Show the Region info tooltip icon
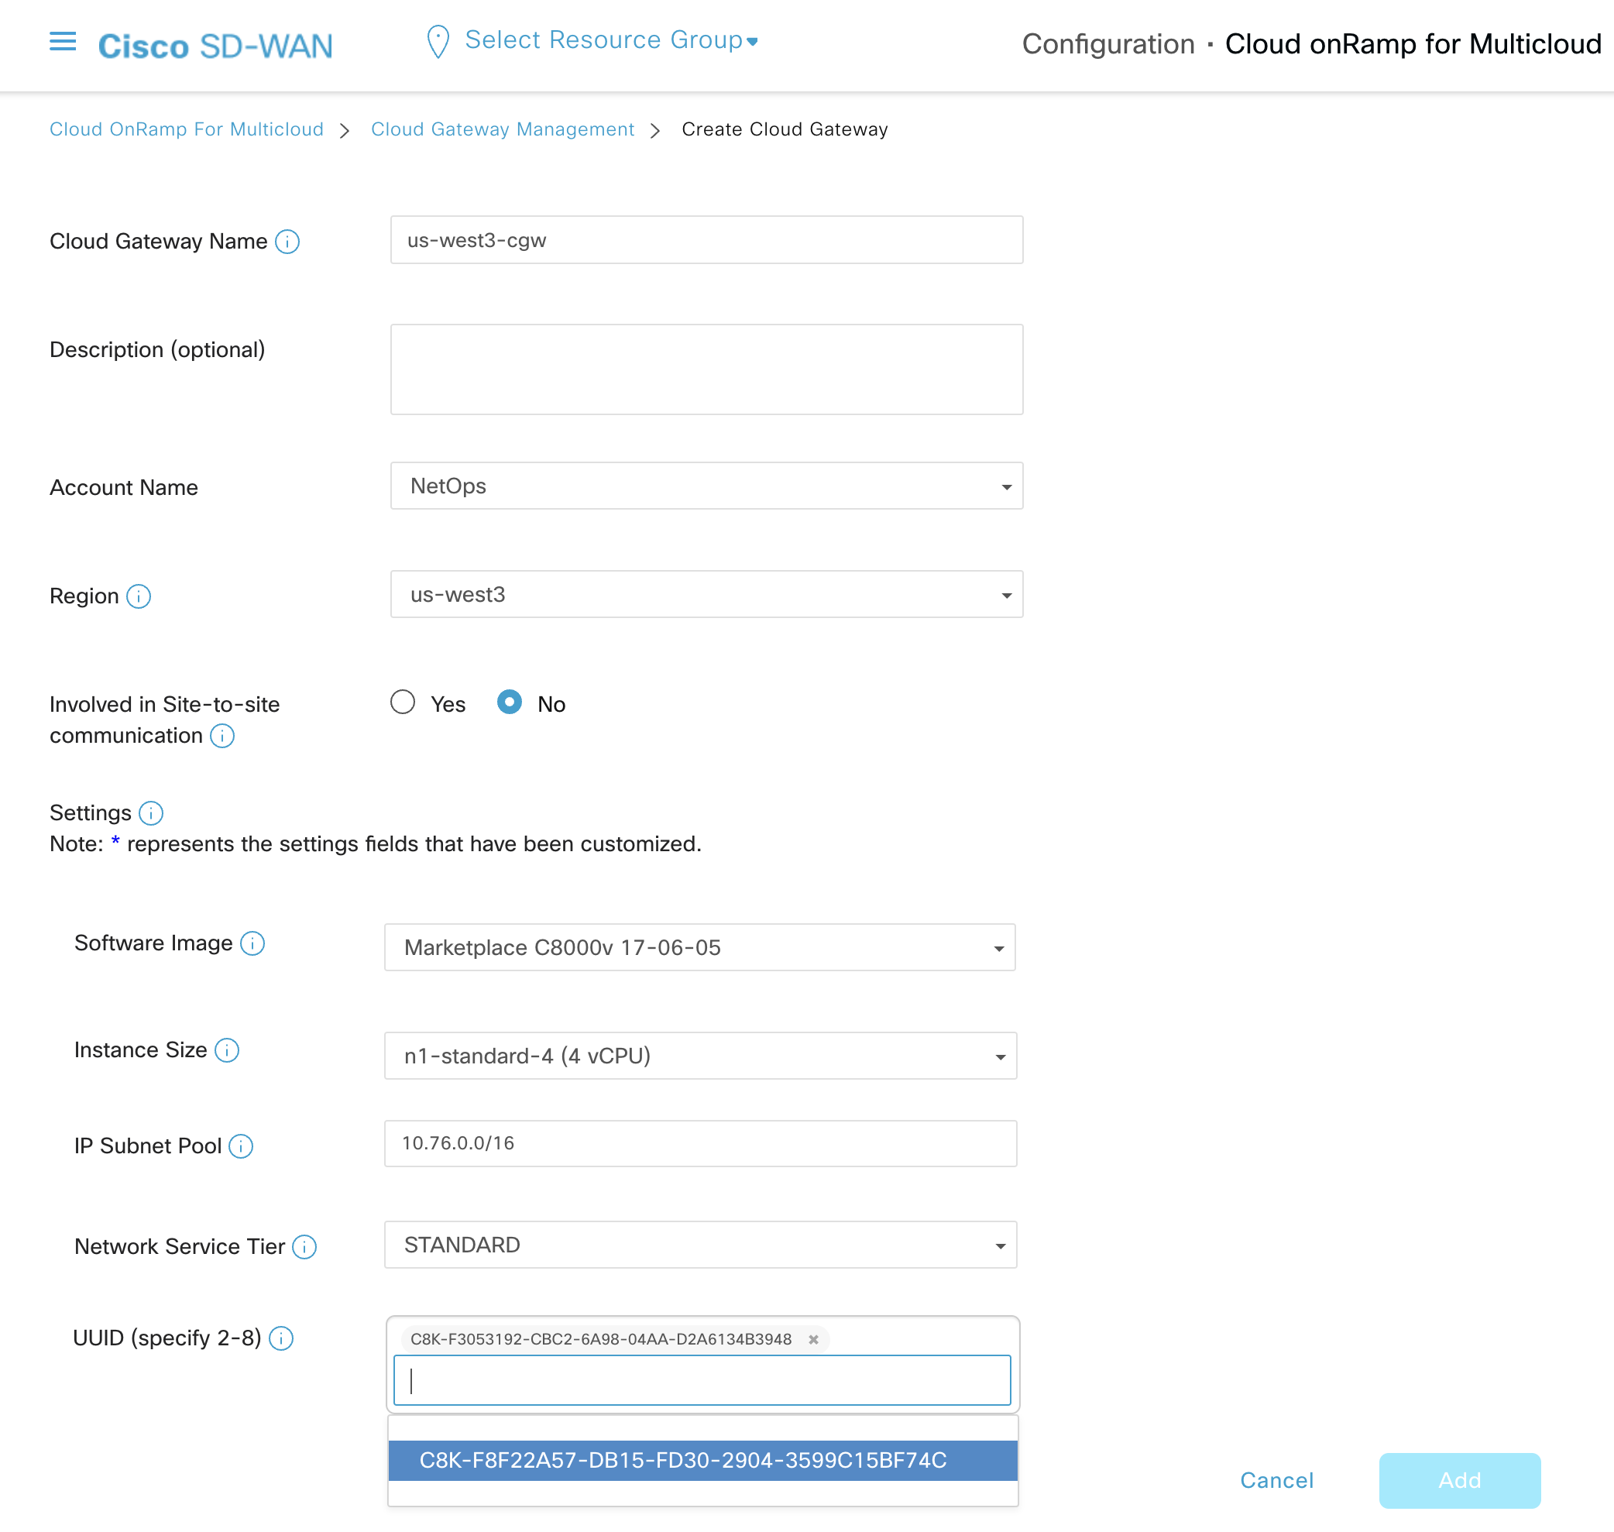Viewport: 1614px width, 1532px height. tap(139, 596)
